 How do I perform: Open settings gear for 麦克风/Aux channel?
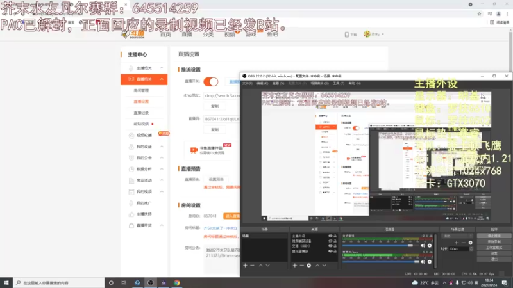pyautogui.click(x=430, y=262)
